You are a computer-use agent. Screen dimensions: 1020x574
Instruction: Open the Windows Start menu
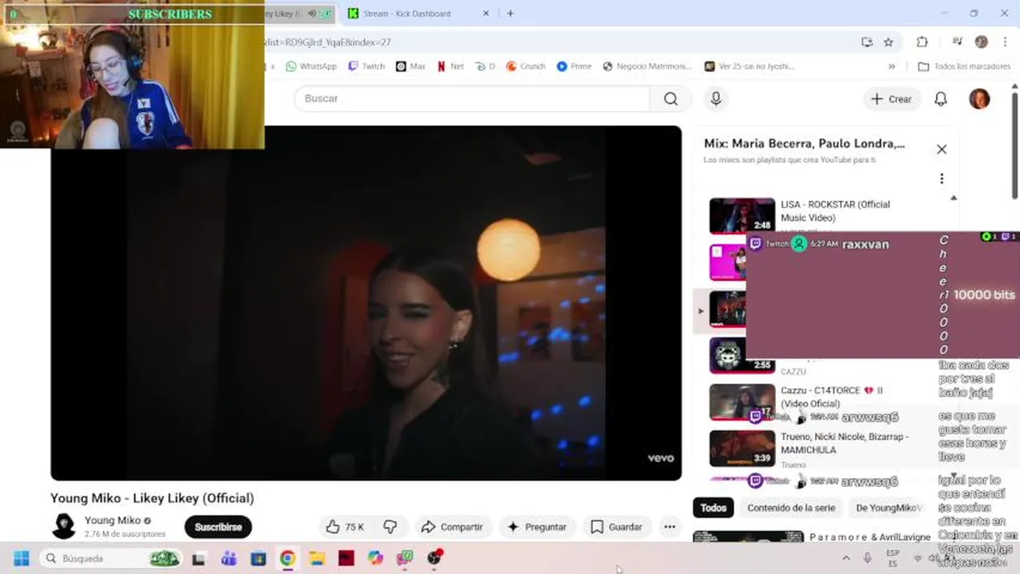click(x=22, y=558)
